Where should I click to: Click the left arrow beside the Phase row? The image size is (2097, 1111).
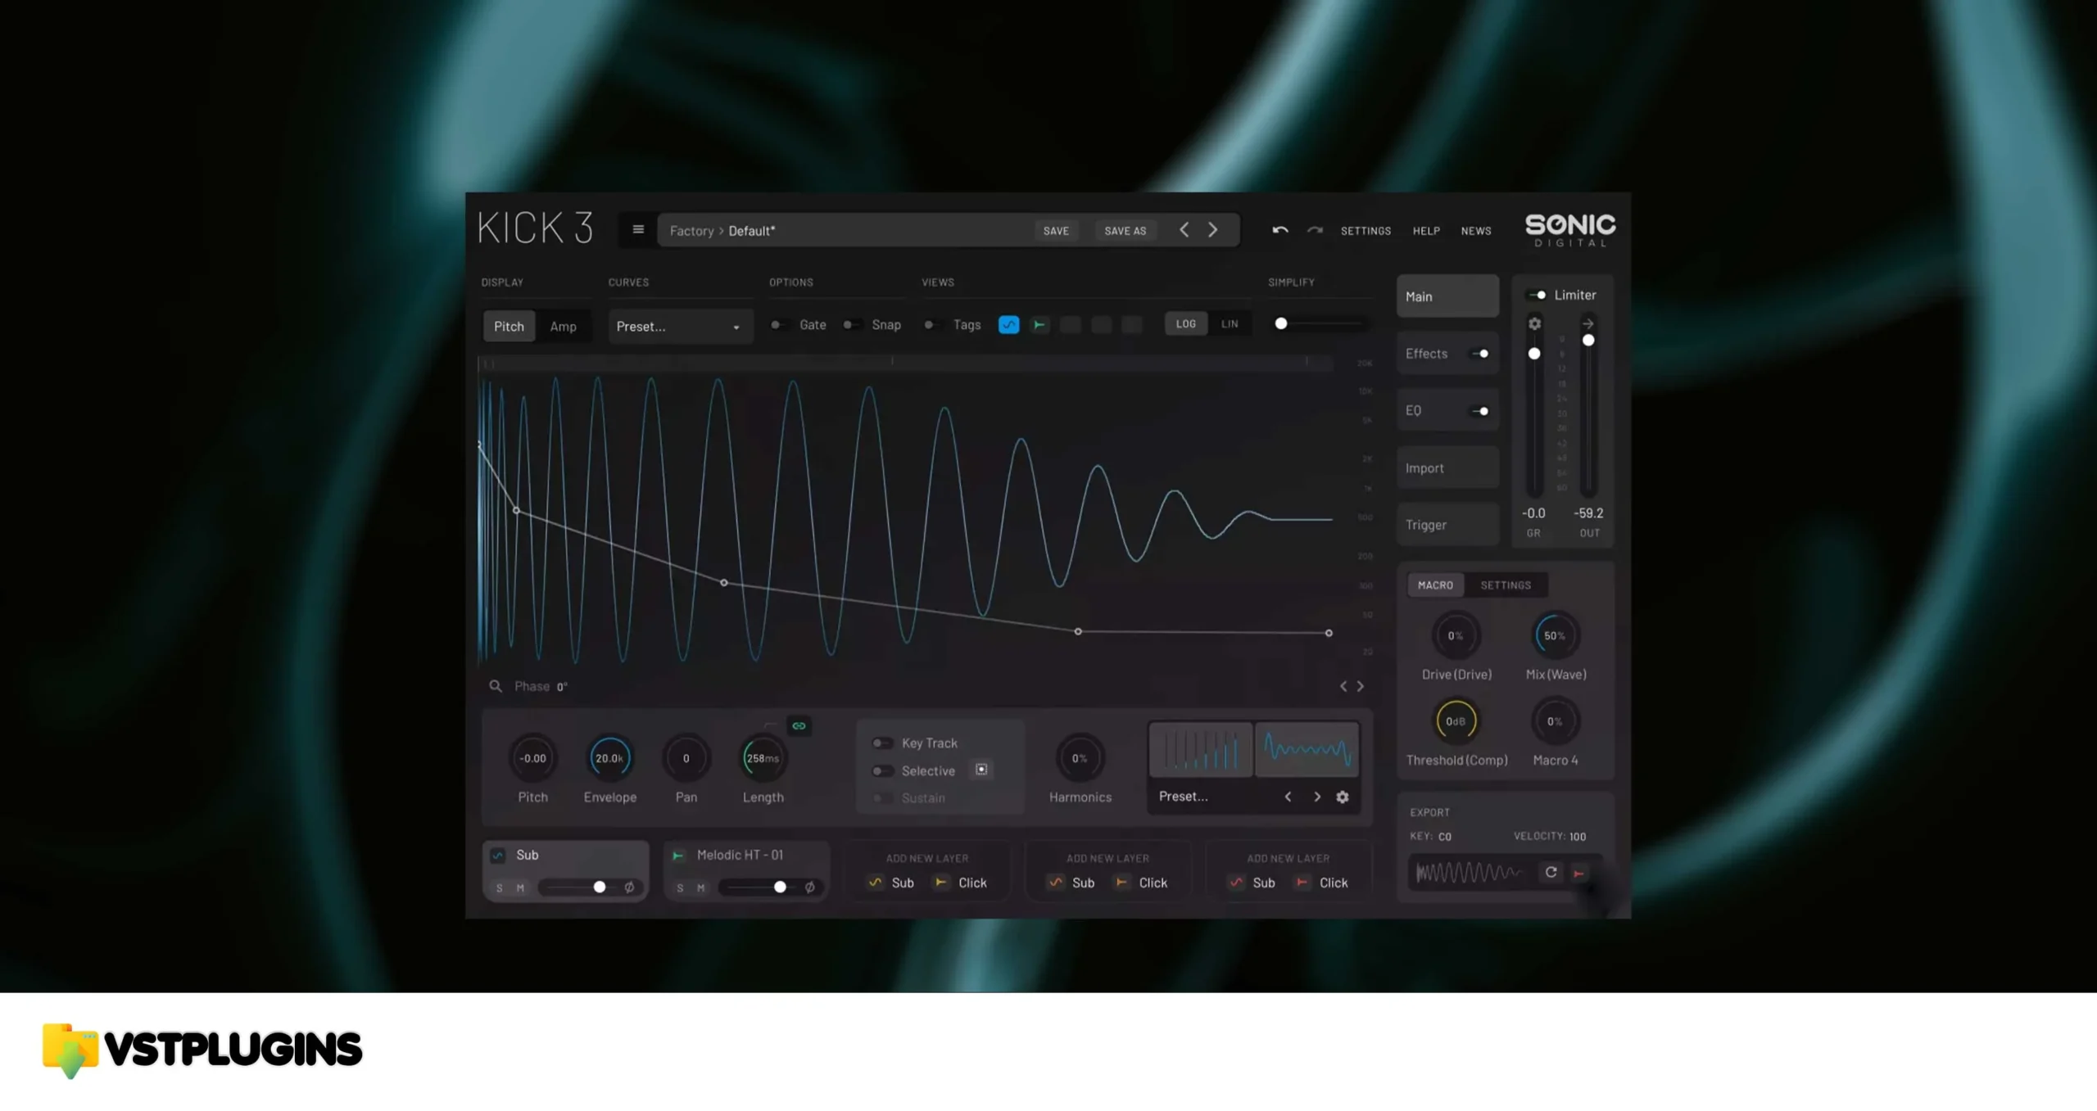pos(1343,686)
